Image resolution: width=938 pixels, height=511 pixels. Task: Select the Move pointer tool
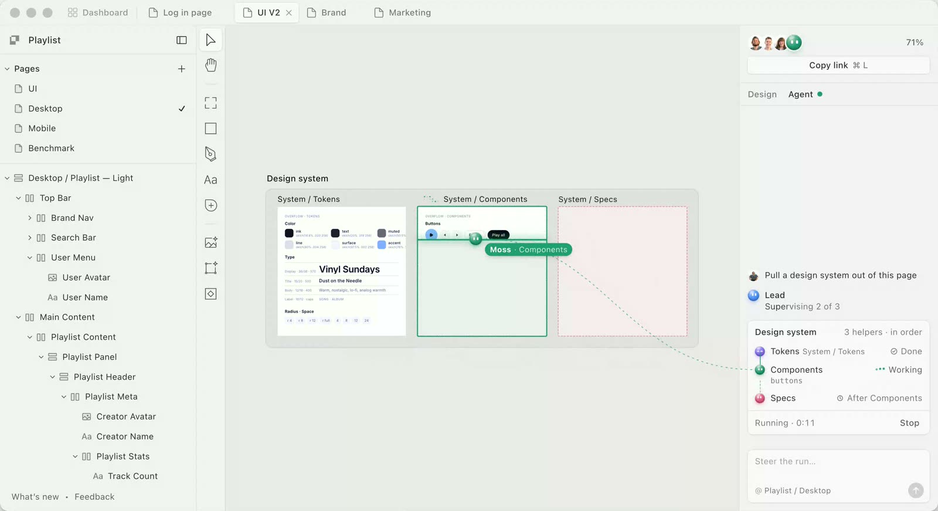coord(210,40)
